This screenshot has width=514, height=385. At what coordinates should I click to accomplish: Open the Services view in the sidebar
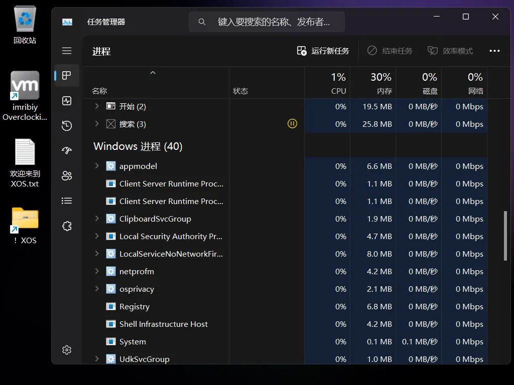tap(67, 226)
